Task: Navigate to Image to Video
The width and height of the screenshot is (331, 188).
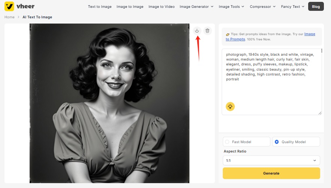Action: tap(161, 6)
